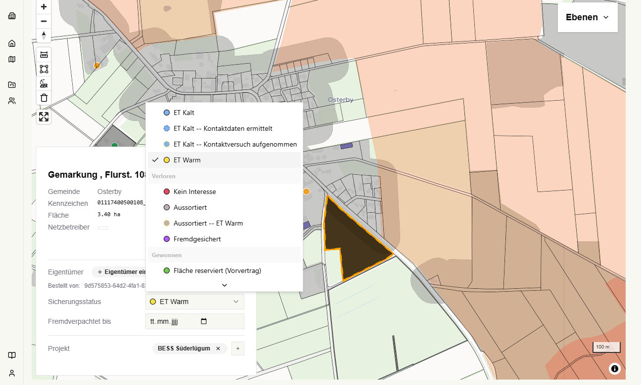
Task: Remove BESS Süderlügum project tag
Action: (x=218, y=348)
